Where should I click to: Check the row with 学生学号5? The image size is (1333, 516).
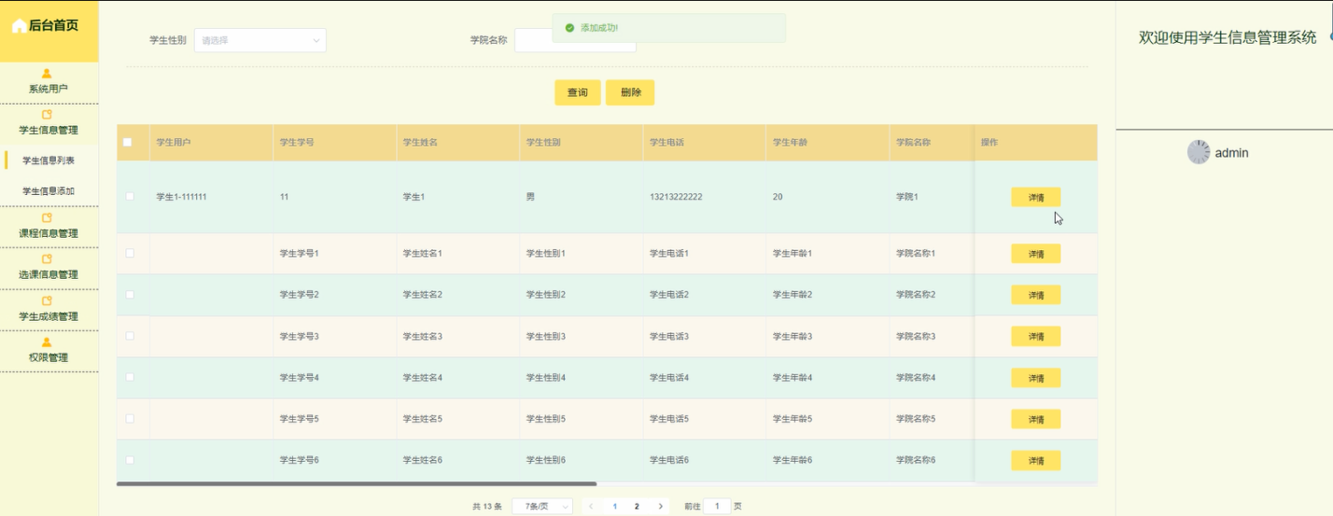[x=130, y=418]
